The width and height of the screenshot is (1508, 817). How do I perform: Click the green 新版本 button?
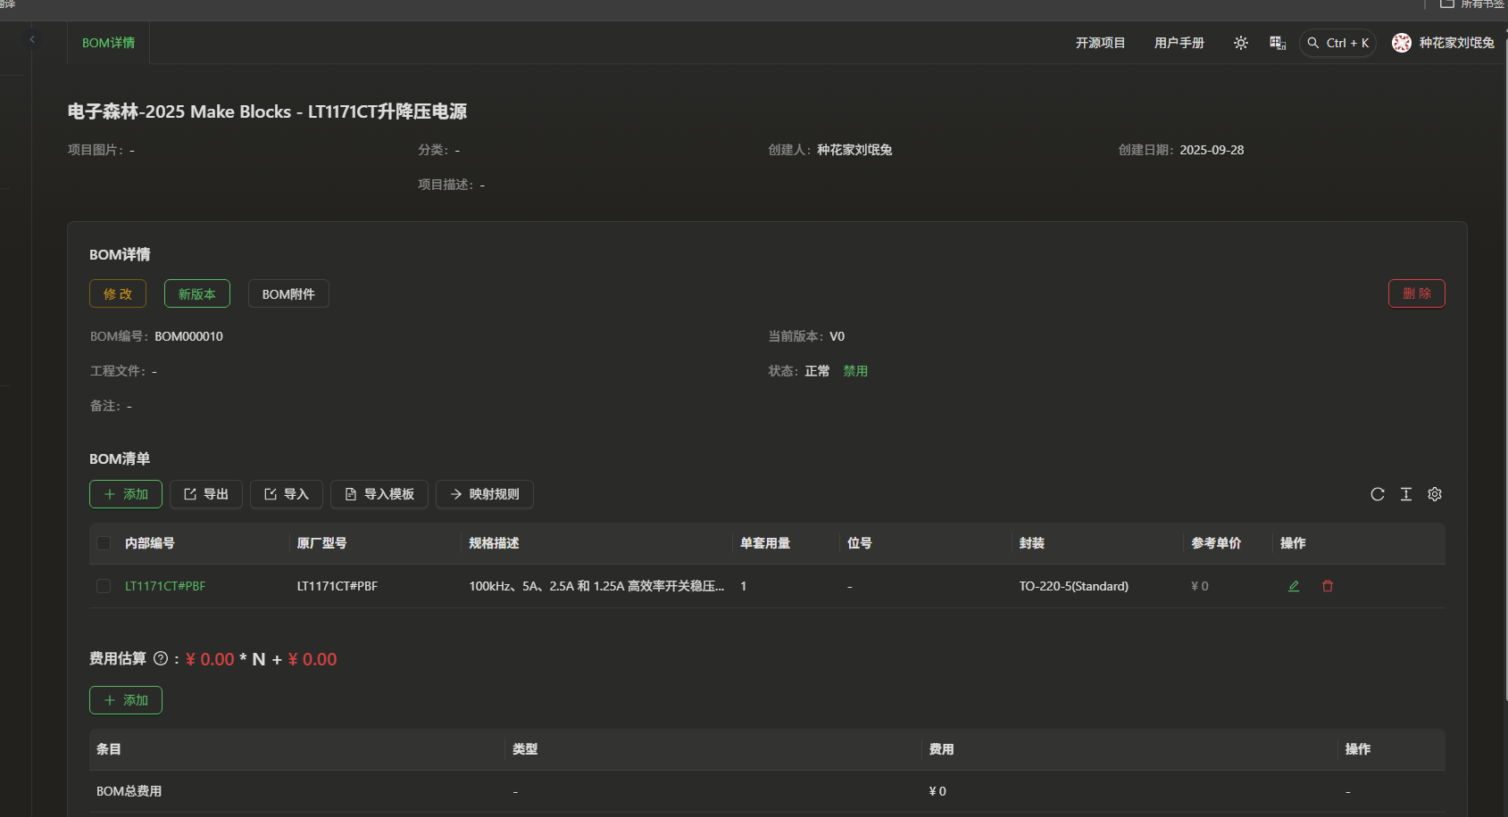(x=196, y=293)
